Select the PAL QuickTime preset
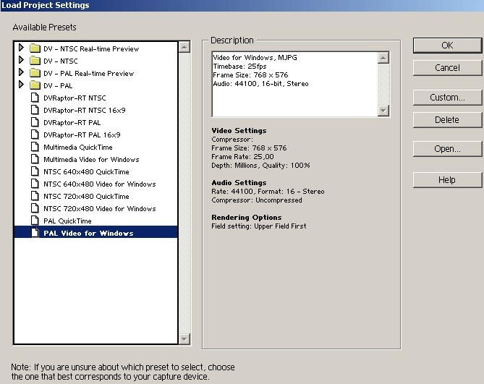The image size is (484, 384). tap(67, 221)
